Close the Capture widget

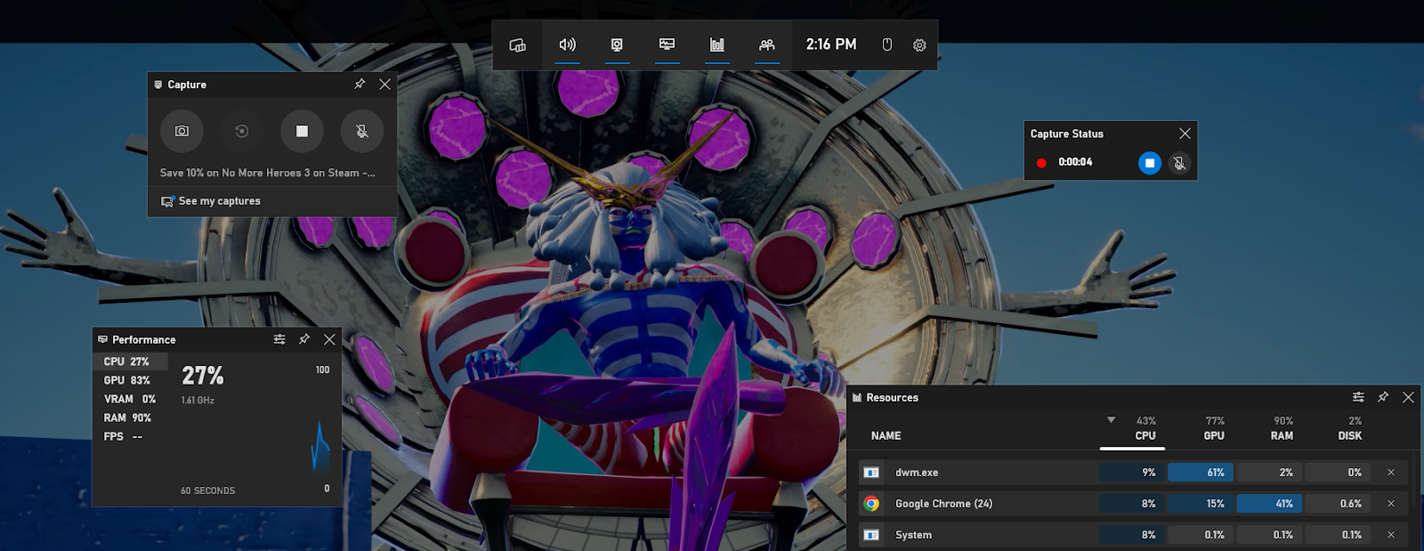pos(384,85)
